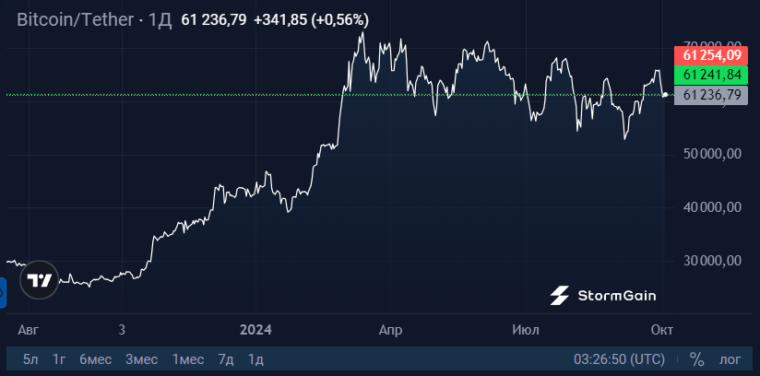
Task: Choose the 3мес time range
Action: [142, 358]
